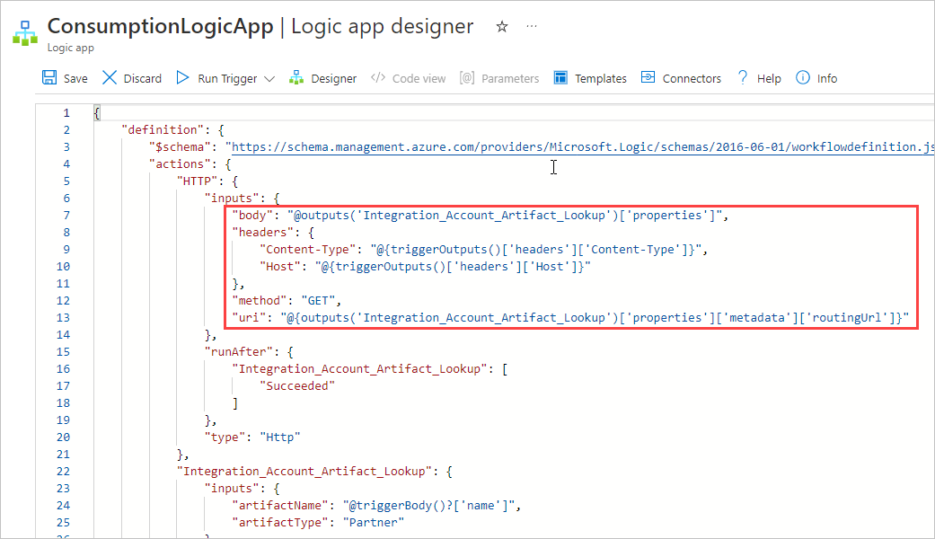Viewport: 935px width, 539px height.
Task: Switch to Designer view
Action: click(334, 79)
